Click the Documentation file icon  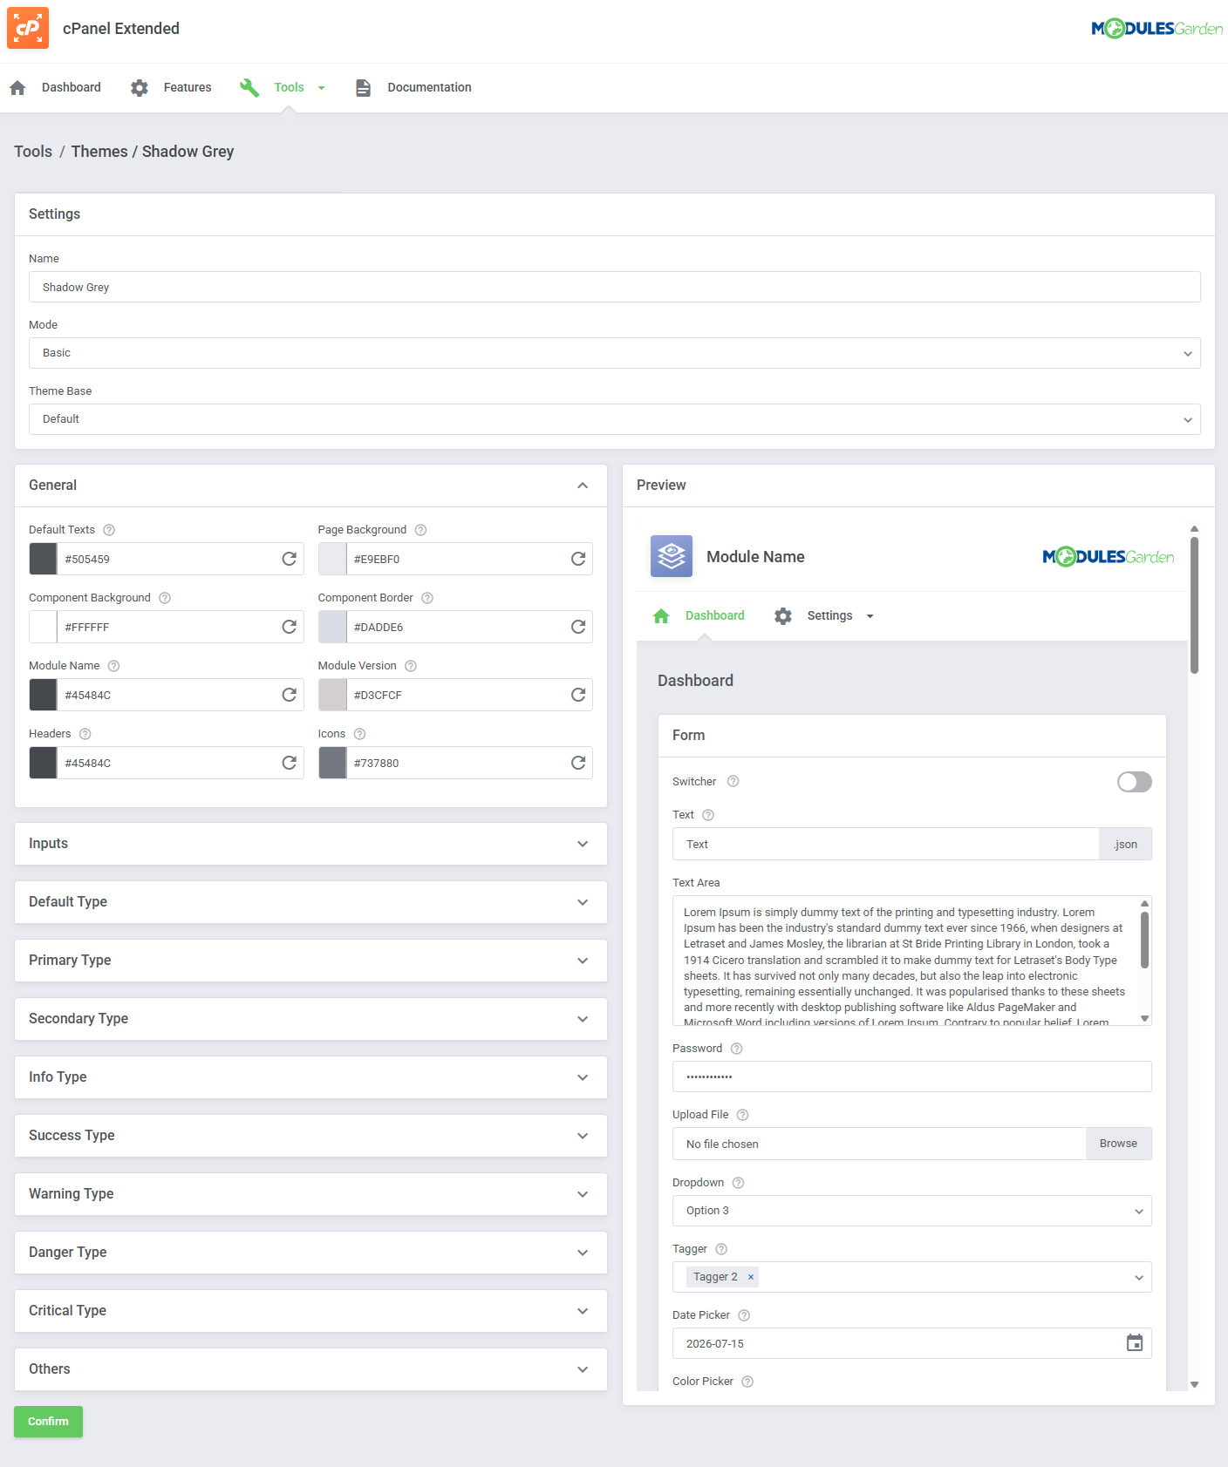pyautogui.click(x=363, y=88)
